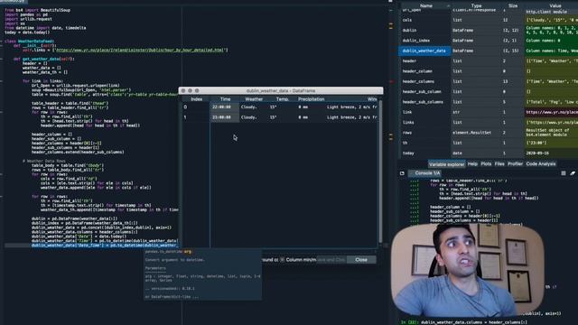Select the th variable row
578x325 pixels.
(x=489, y=143)
